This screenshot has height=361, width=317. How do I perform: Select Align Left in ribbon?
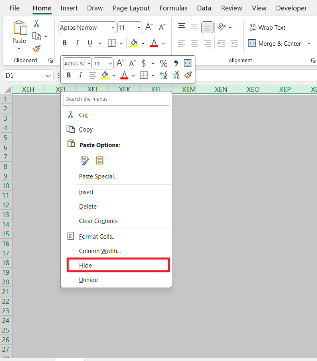tap(182, 43)
